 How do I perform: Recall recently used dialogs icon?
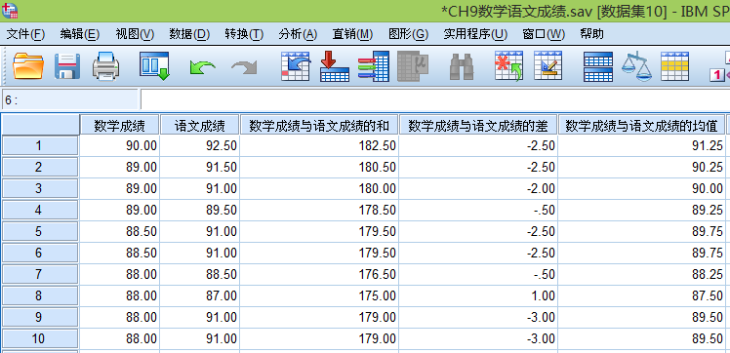[154, 66]
